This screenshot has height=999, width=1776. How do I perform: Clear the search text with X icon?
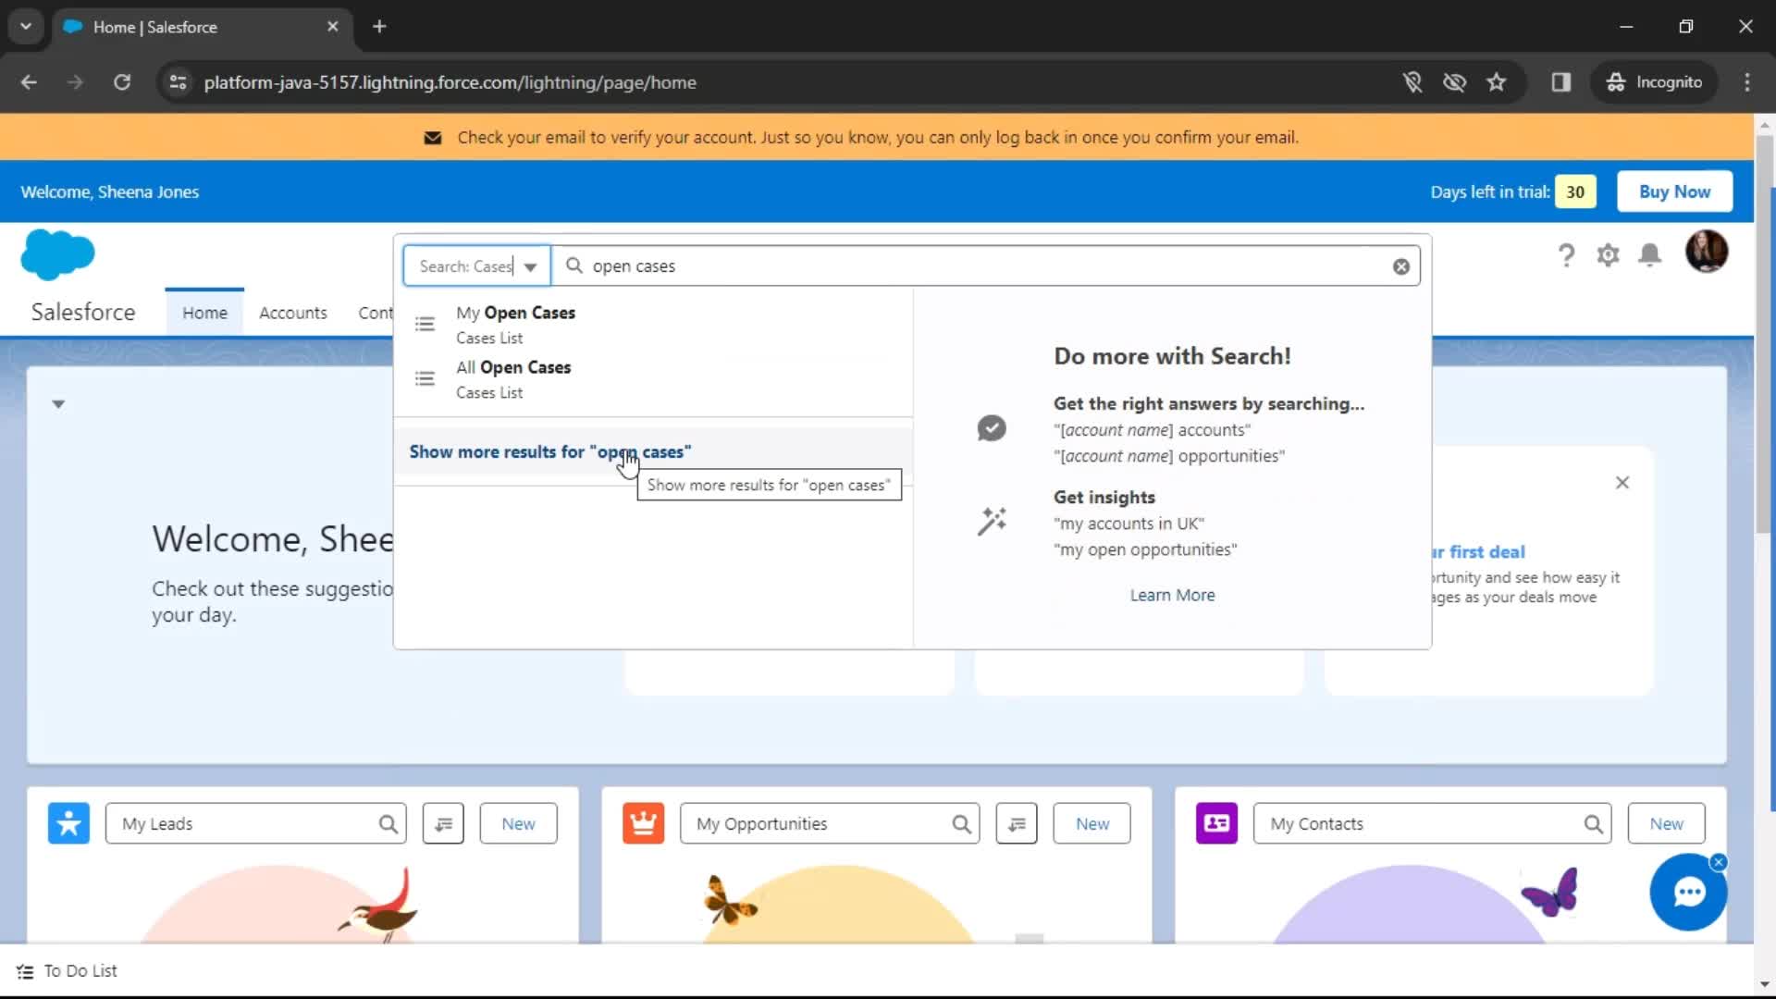[1401, 266]
